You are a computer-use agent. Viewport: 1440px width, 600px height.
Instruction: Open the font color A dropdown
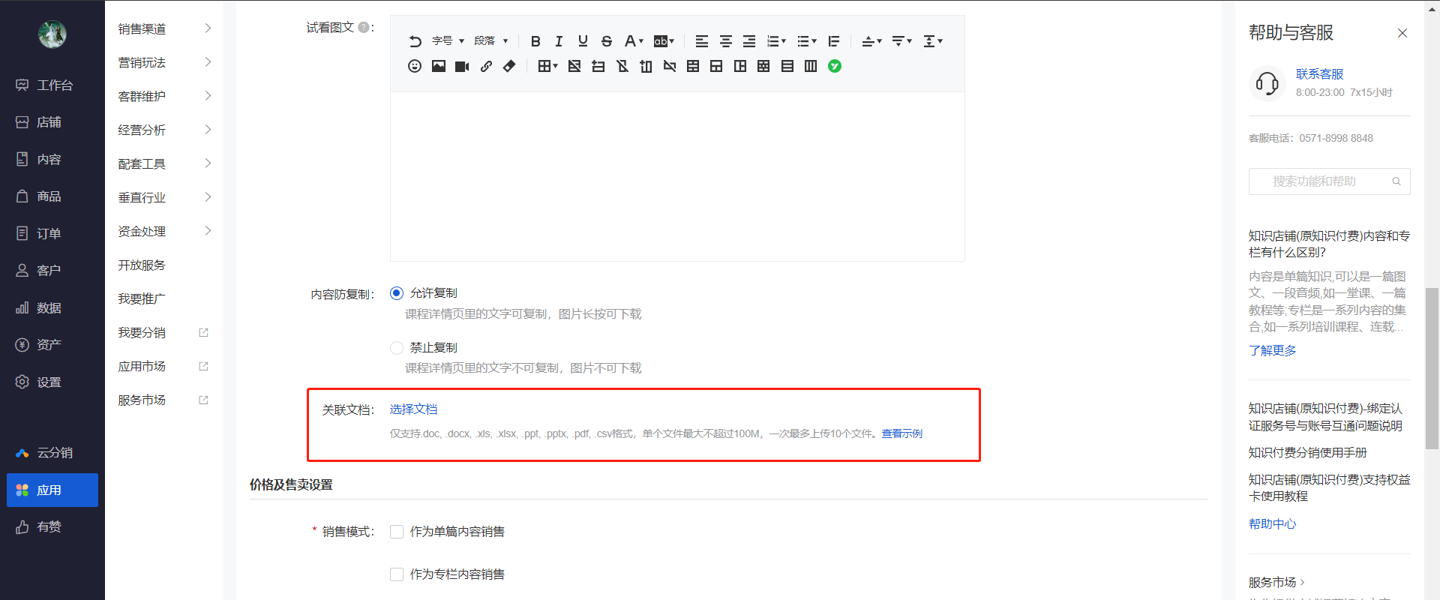point(634,41)
